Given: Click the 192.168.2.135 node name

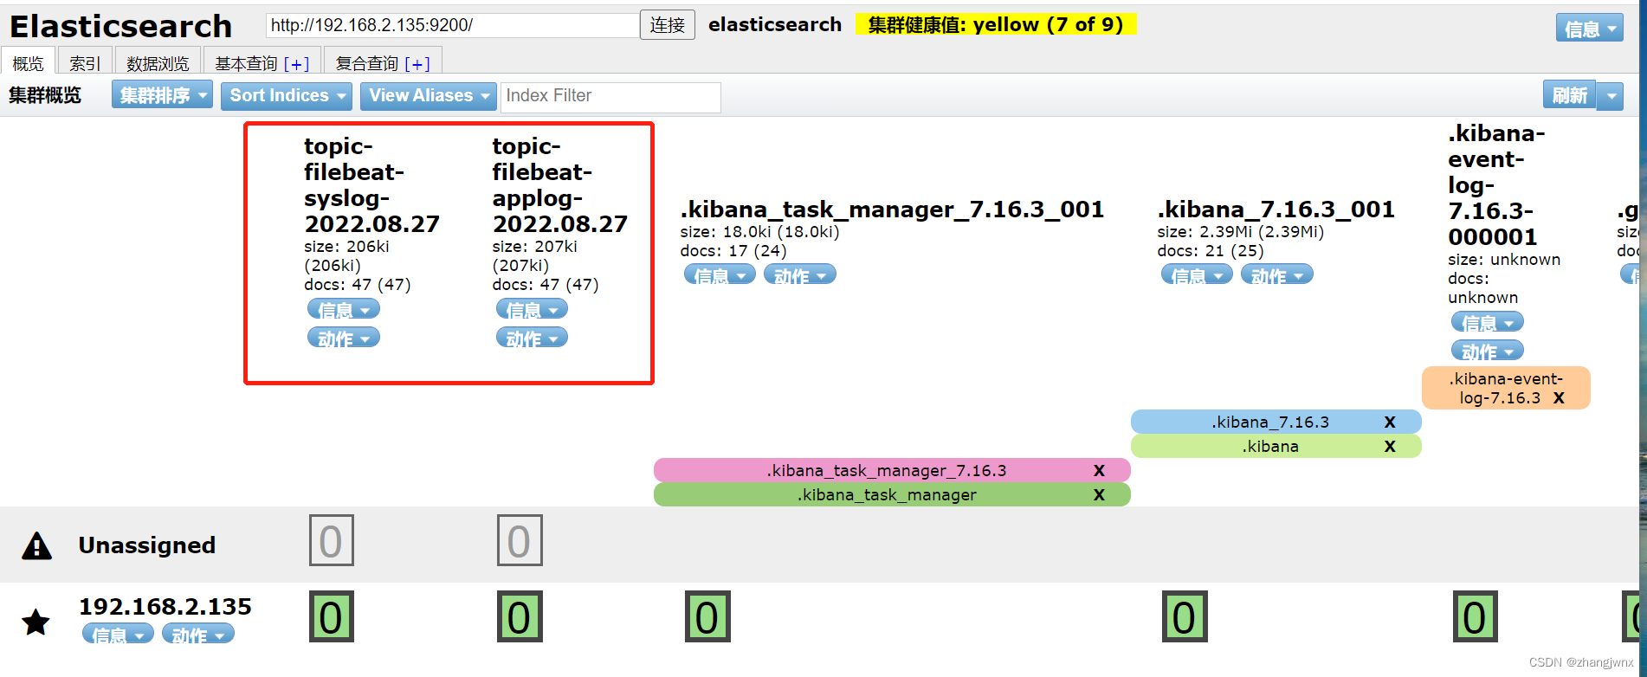Looking at the screenshot, I should pos(165,606).
